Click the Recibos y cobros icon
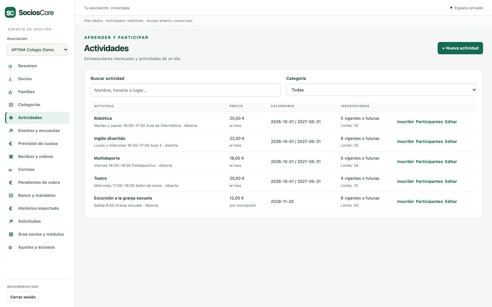The image size is (492, 307). pos(11,157)
